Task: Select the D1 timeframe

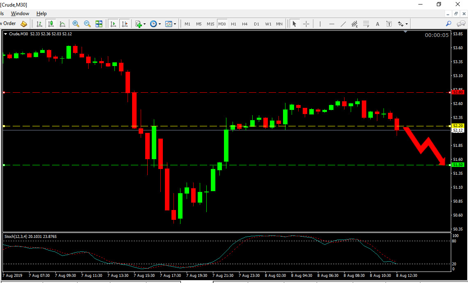Action: pyautogui.click(x=256, y=24)
